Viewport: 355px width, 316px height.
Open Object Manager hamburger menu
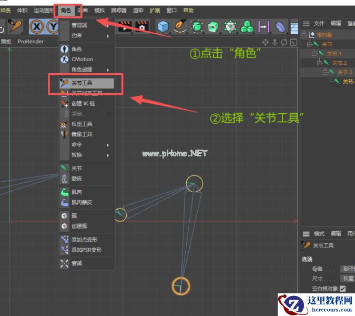[x=306, y=24]
